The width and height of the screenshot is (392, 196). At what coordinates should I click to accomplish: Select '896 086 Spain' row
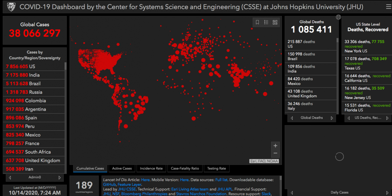34,118
